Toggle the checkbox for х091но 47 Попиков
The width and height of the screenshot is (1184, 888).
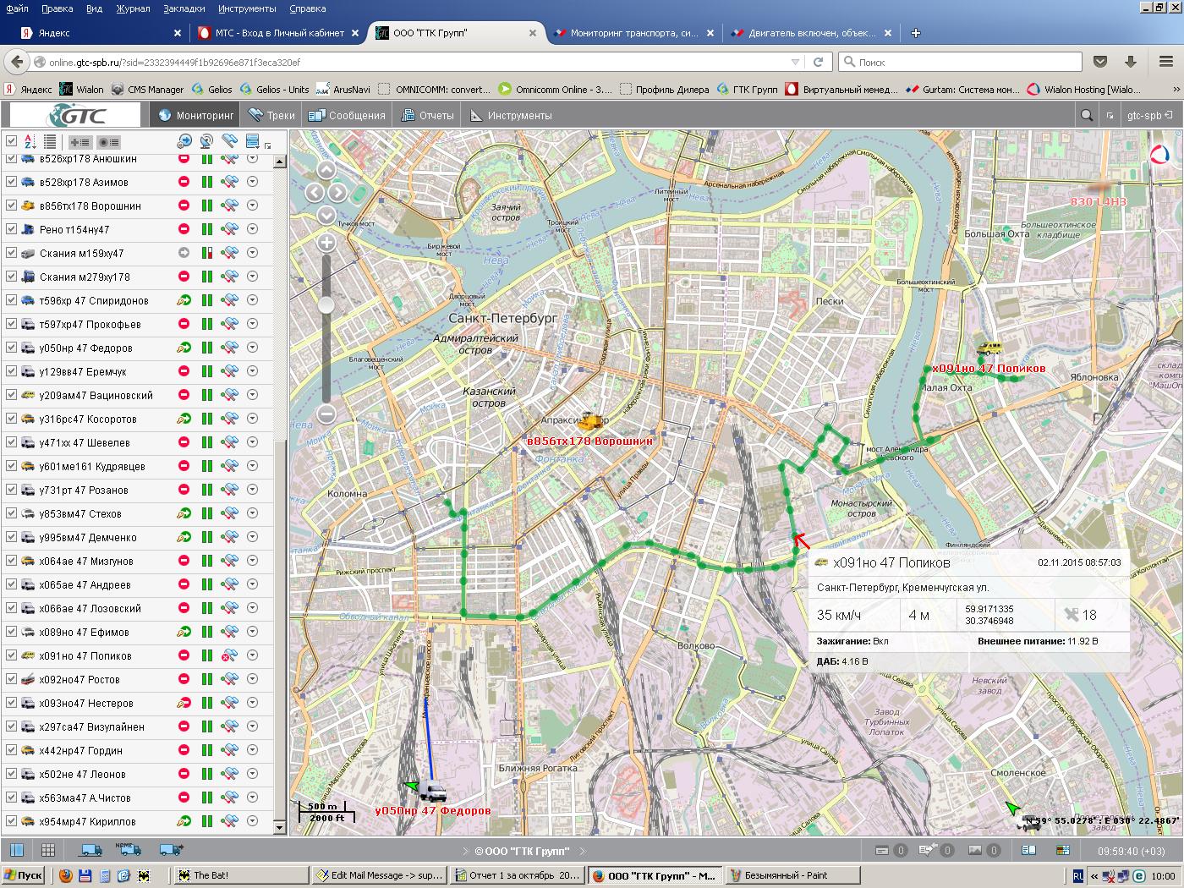(x=11, y=655)
